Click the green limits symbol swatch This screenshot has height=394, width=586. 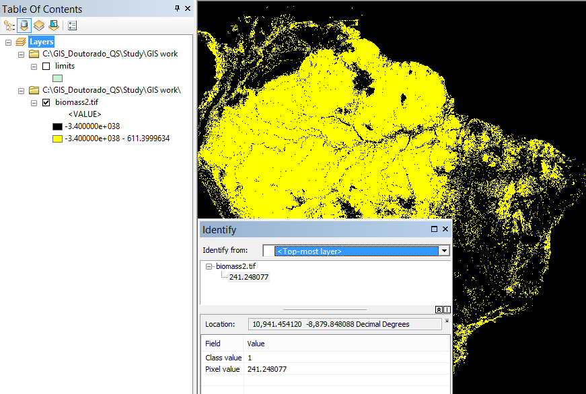[x=57, y=78]
